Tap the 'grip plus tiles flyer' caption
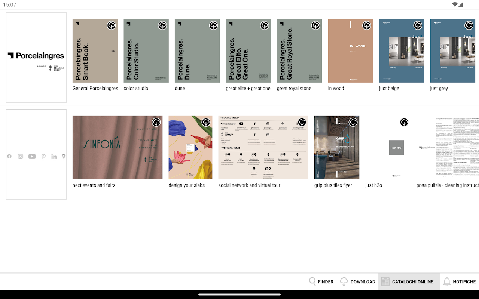 coord(333,185)
